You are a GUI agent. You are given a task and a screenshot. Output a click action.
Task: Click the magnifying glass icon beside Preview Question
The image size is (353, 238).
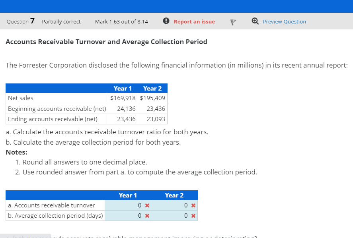point(254,22)
